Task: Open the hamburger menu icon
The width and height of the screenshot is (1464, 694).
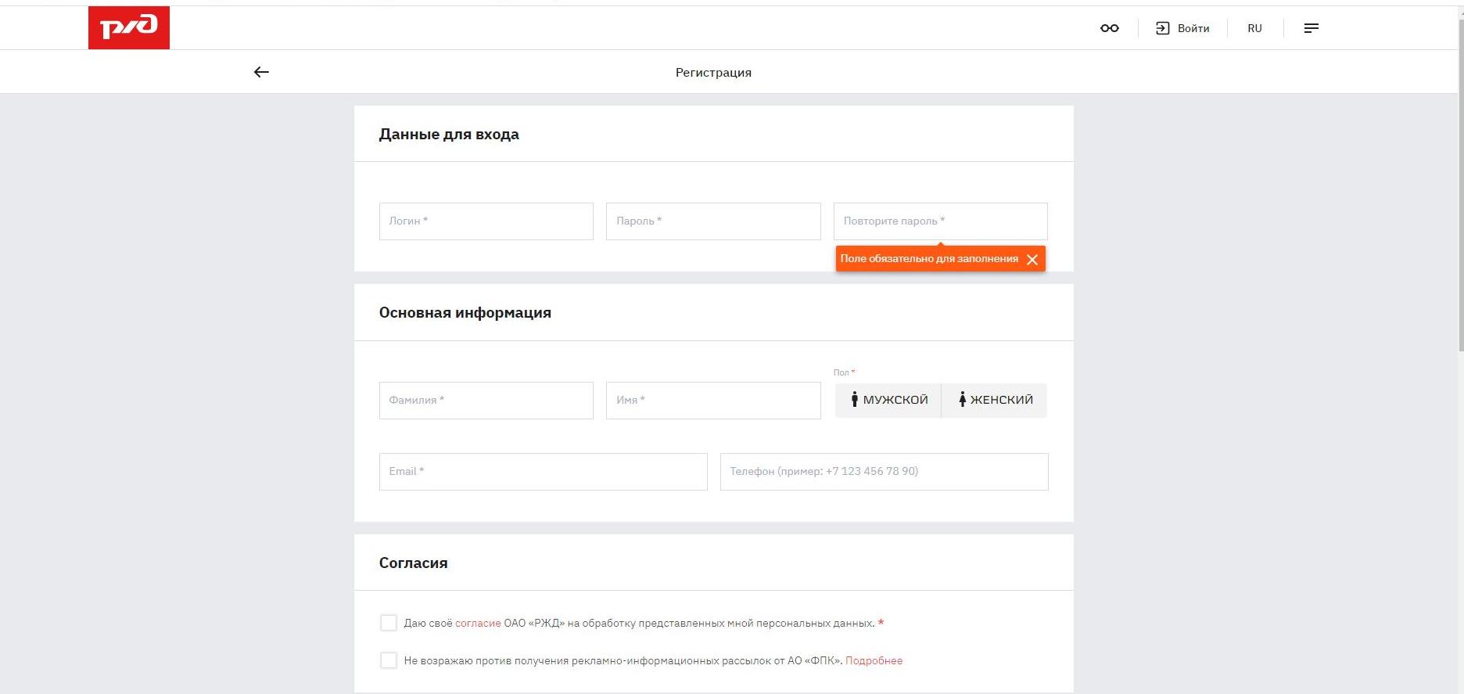Action: coord(1311,28)
